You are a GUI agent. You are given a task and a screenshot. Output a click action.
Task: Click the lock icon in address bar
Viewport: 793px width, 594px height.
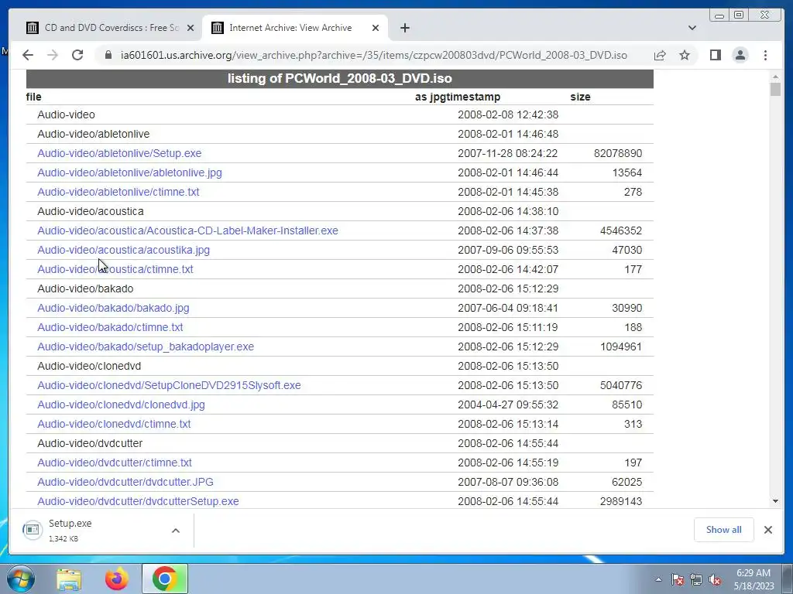[108, 55]
